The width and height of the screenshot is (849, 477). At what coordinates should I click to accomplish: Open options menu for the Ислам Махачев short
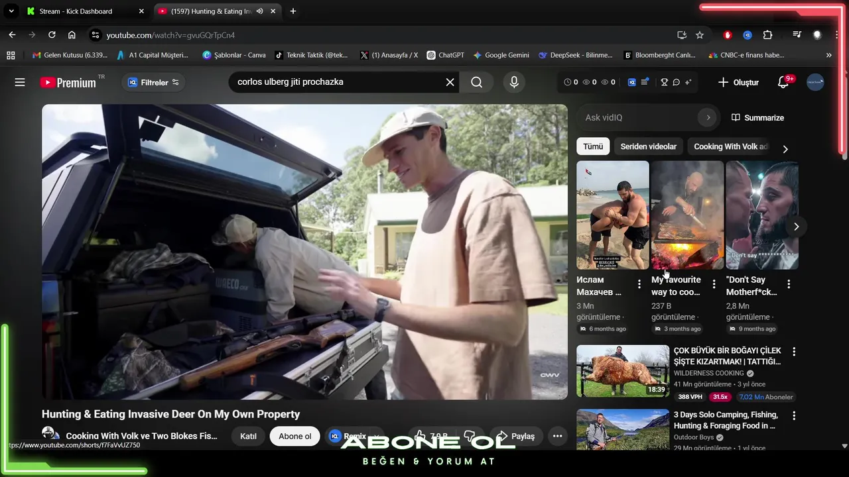click(x=639, y=284)
